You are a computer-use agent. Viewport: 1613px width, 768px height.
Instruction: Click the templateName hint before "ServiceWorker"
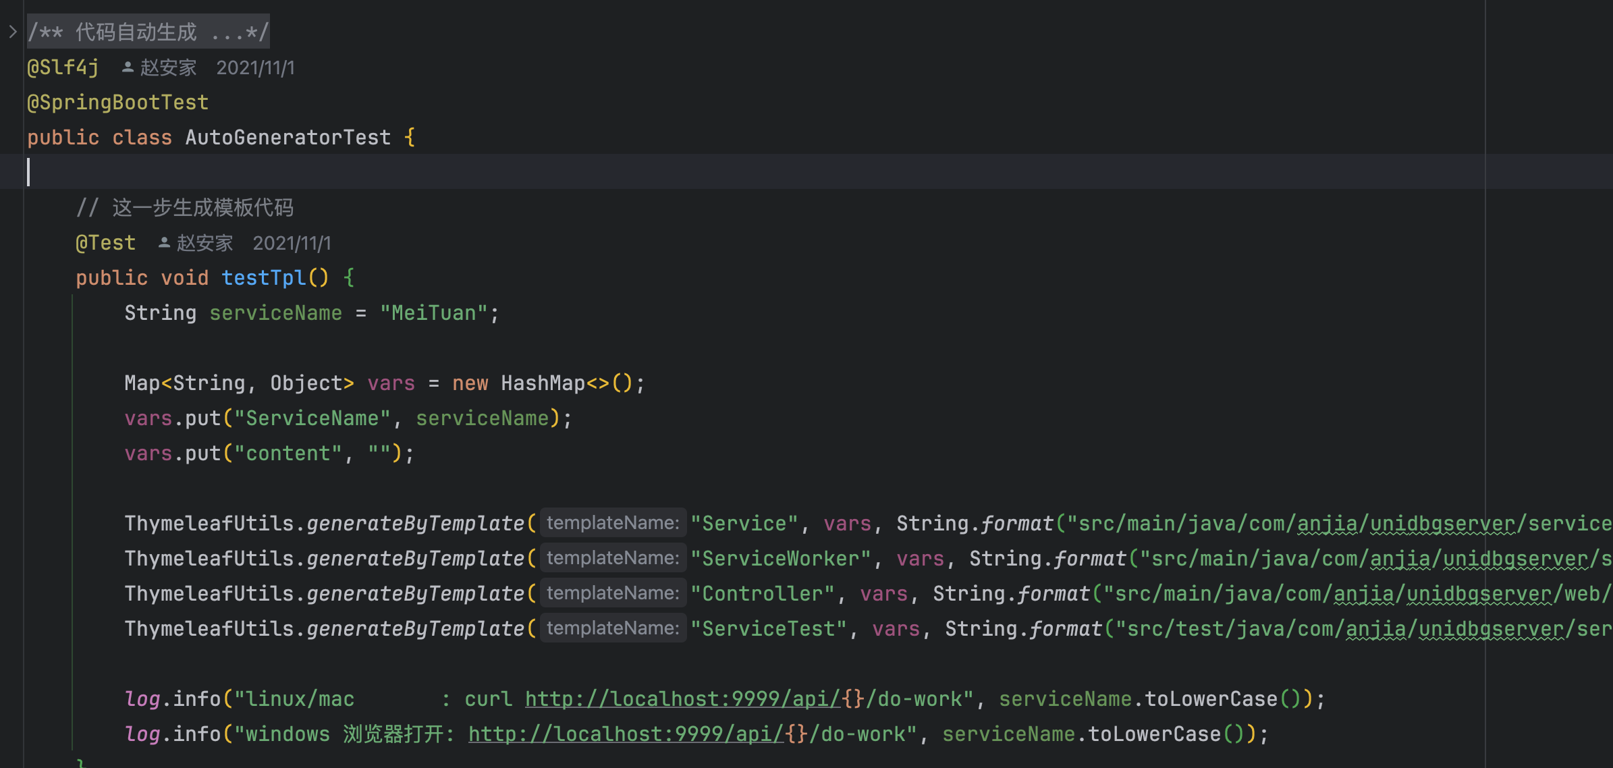click(613, 558)
